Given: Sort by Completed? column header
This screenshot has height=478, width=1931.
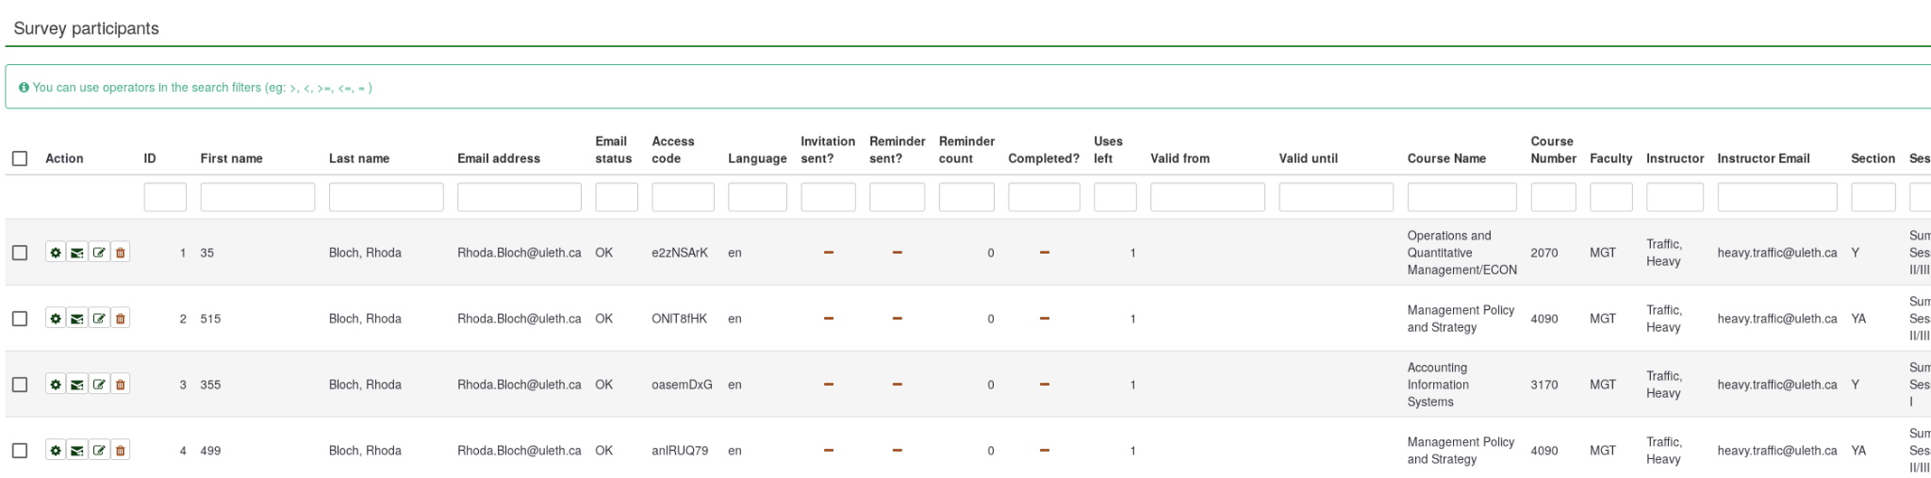Looking at the screenshot, I should (x=1044, y=158).
